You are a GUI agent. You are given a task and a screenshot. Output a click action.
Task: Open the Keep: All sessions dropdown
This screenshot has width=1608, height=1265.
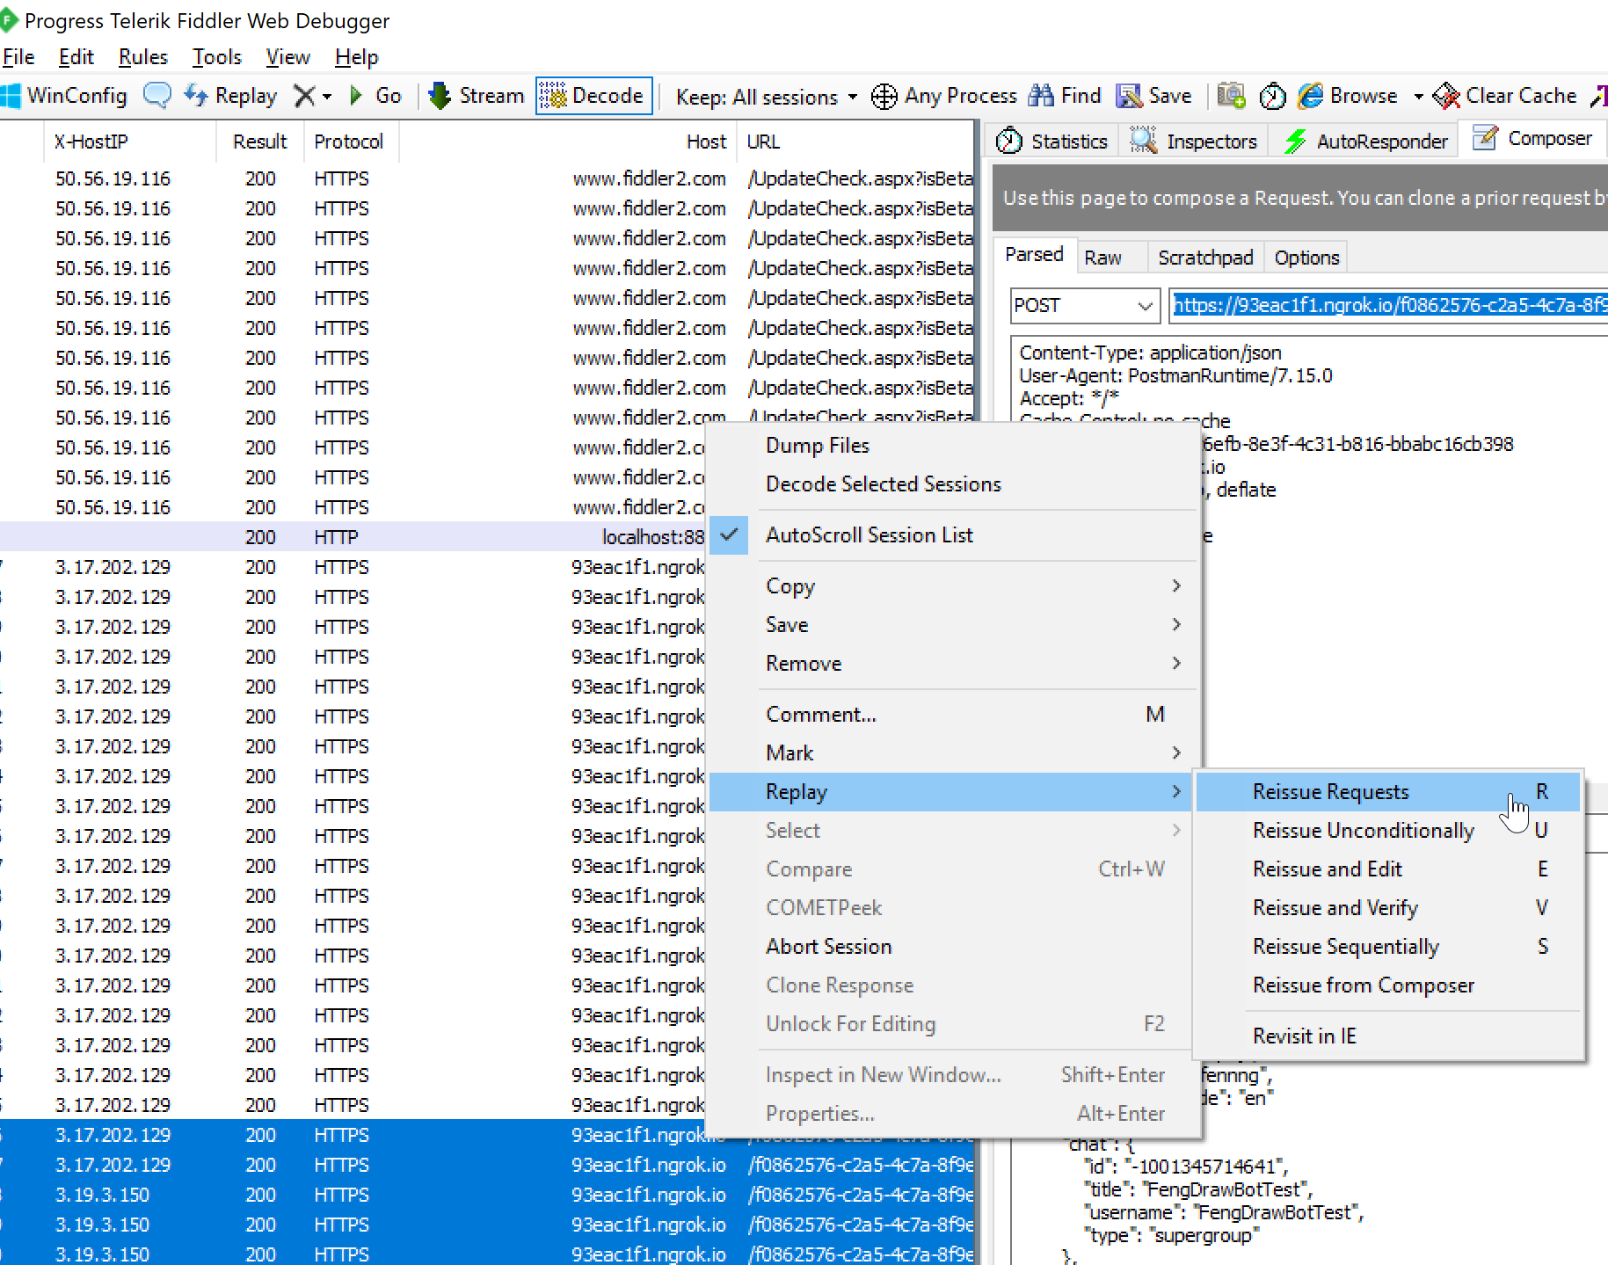pos(766,97)
